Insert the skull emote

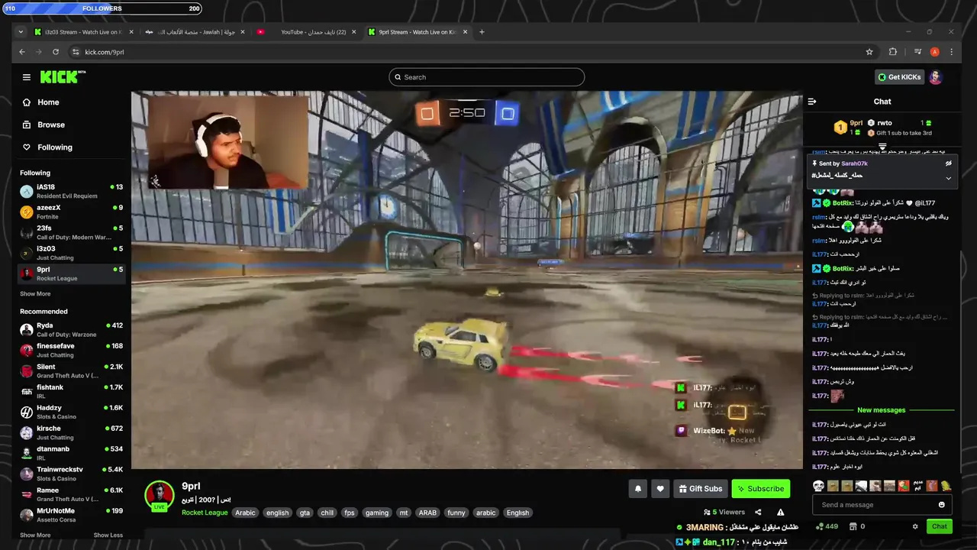(x=818, y=486)
